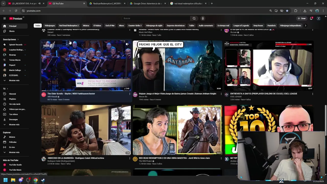
Task: Open Descargas in sidebar
Action: (x=15, y=119)
